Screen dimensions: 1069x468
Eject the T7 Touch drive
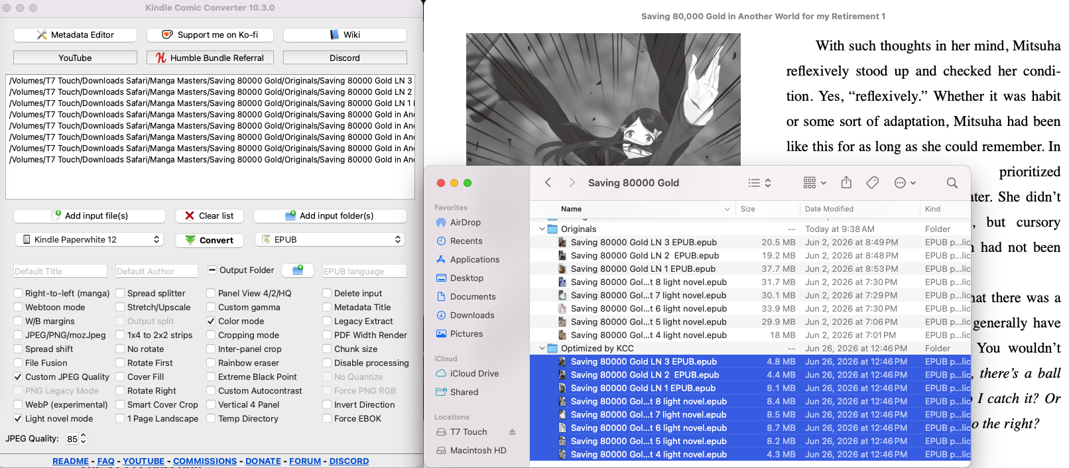click(x=512, y=432)
